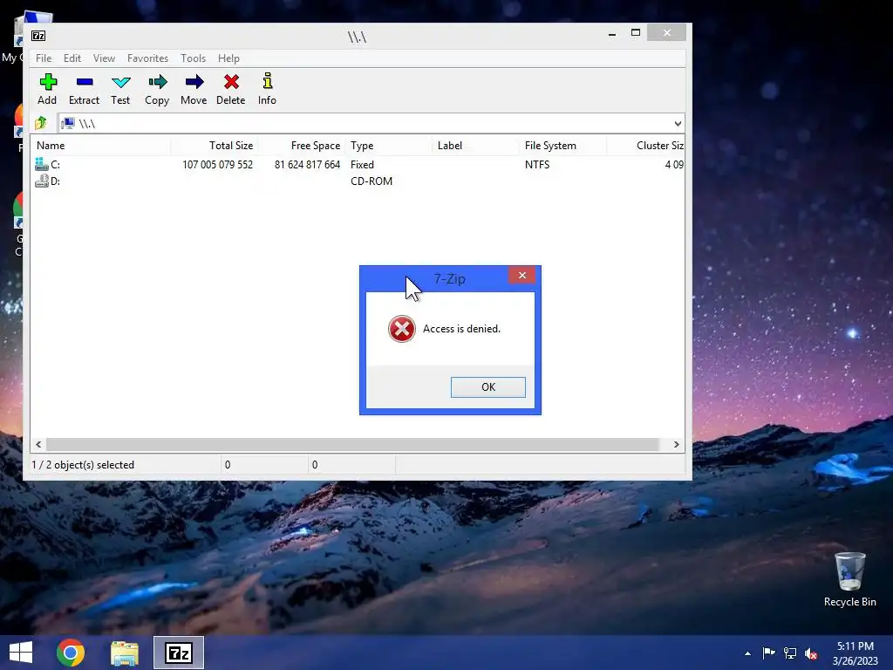Select the D: CD-ROM drive icon
This screenshot has width=893, height=670.
click(42, 181)
